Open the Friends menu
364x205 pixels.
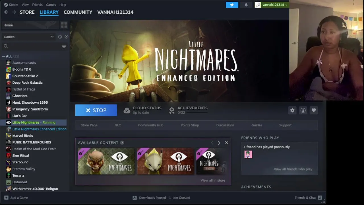click(x=37, y=5)
